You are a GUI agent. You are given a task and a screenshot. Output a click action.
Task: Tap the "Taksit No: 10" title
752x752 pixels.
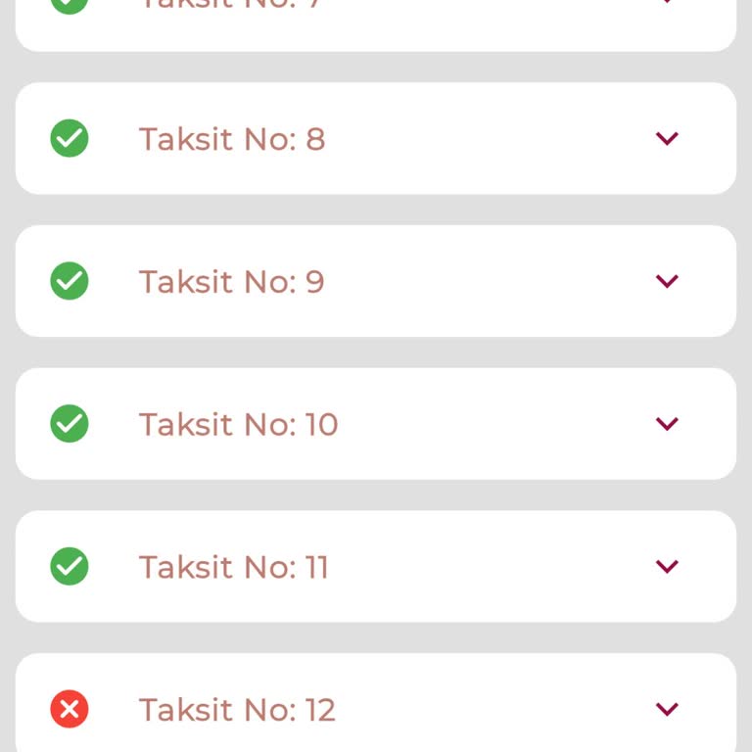coord(238,424)
